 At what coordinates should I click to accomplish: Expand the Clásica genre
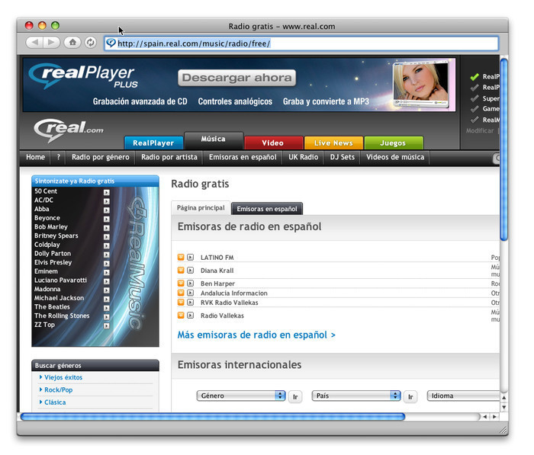(55, 402)
